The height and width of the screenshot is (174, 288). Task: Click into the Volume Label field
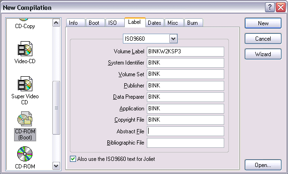coord(185,51)
